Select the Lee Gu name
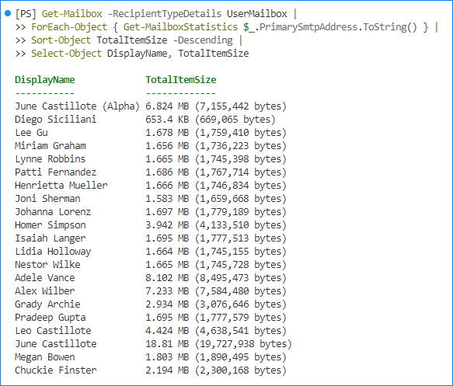Screen dimensions: 453x386 click(31, 133)
